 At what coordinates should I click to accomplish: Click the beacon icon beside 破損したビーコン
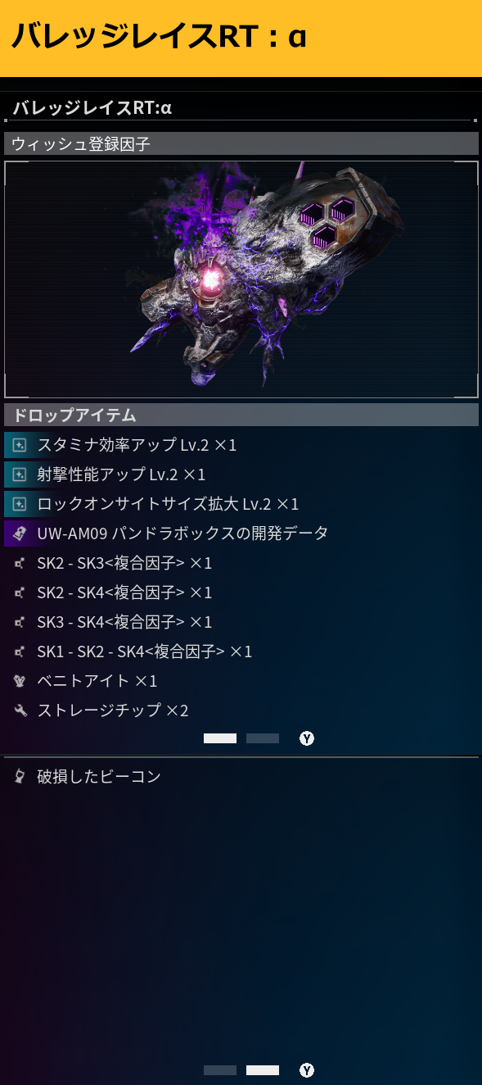coord(20,776)
